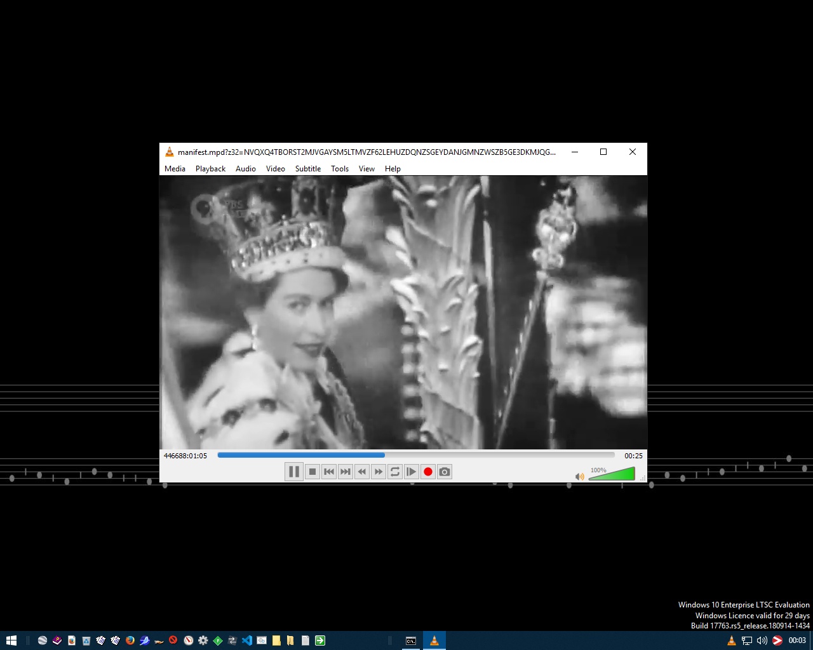Open the View menu
Image resolution: width=813 pixels, height=650 pixels.
pos(366,168)
